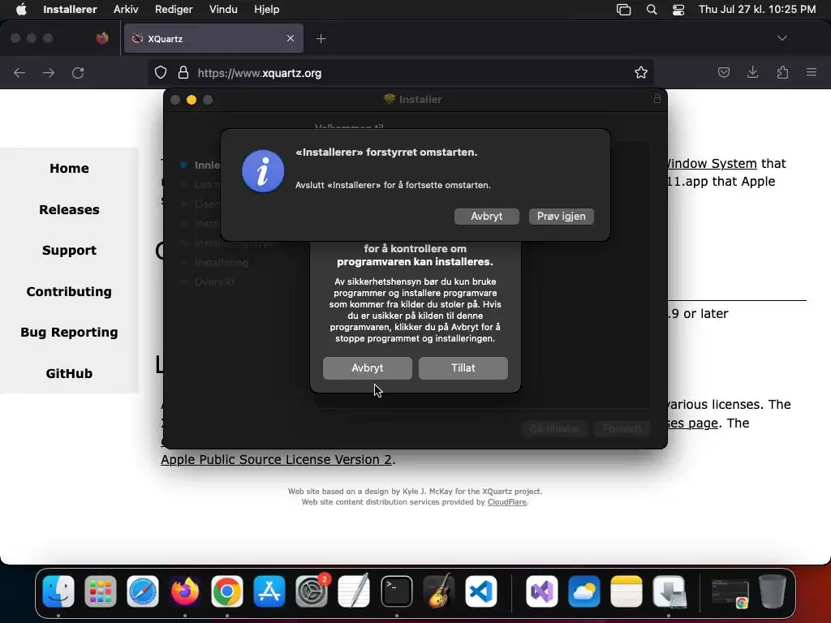Click the Installer window lock icon

(657, 99)
